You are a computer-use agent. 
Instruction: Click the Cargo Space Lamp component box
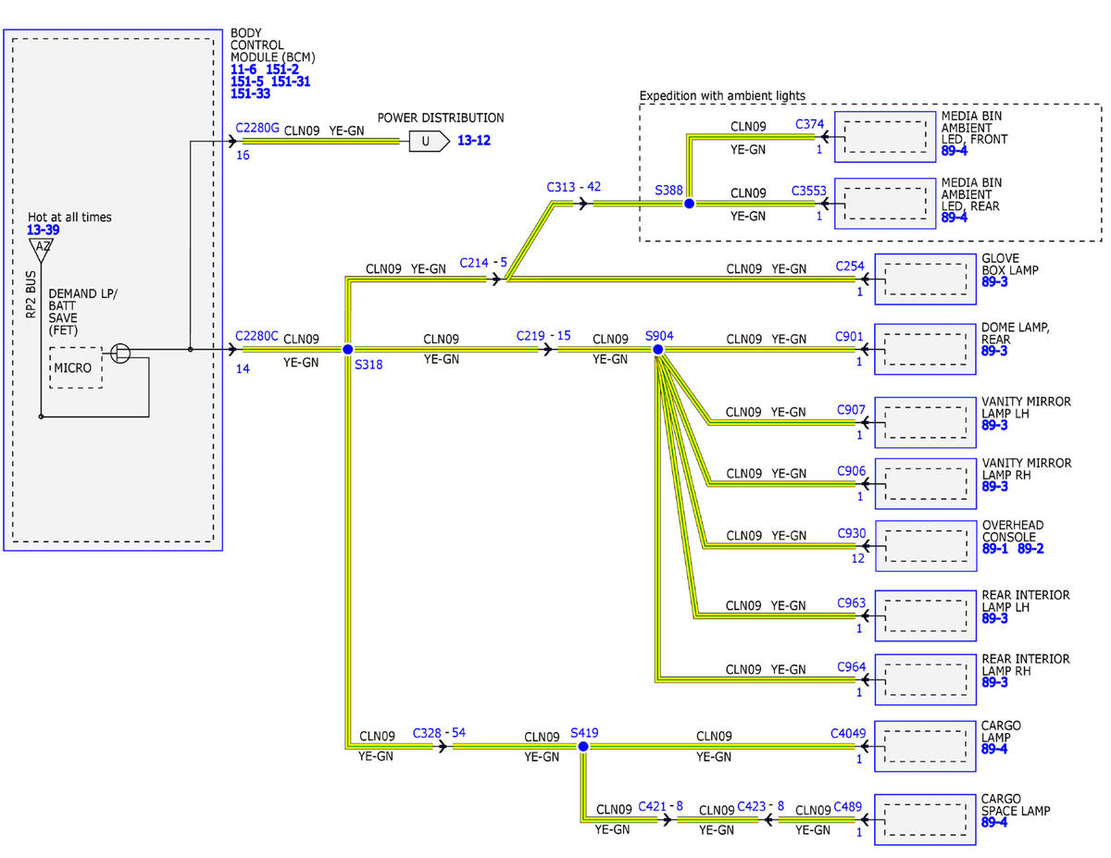point(925,818)
